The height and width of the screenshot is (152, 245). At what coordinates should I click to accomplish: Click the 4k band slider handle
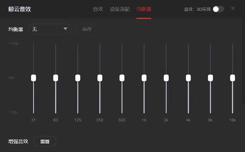(188, 78)
